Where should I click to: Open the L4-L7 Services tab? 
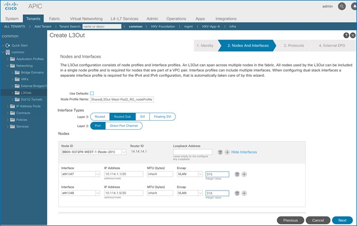[124, 19]
